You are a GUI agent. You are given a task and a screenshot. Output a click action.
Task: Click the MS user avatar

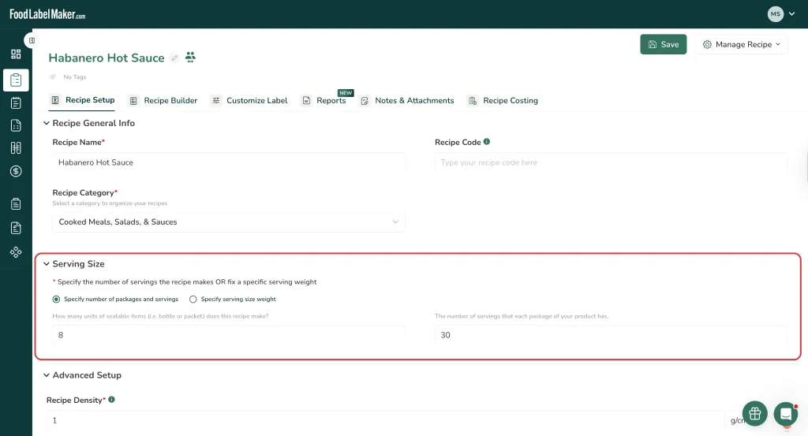pyautogui.click(x=776, y=14)
